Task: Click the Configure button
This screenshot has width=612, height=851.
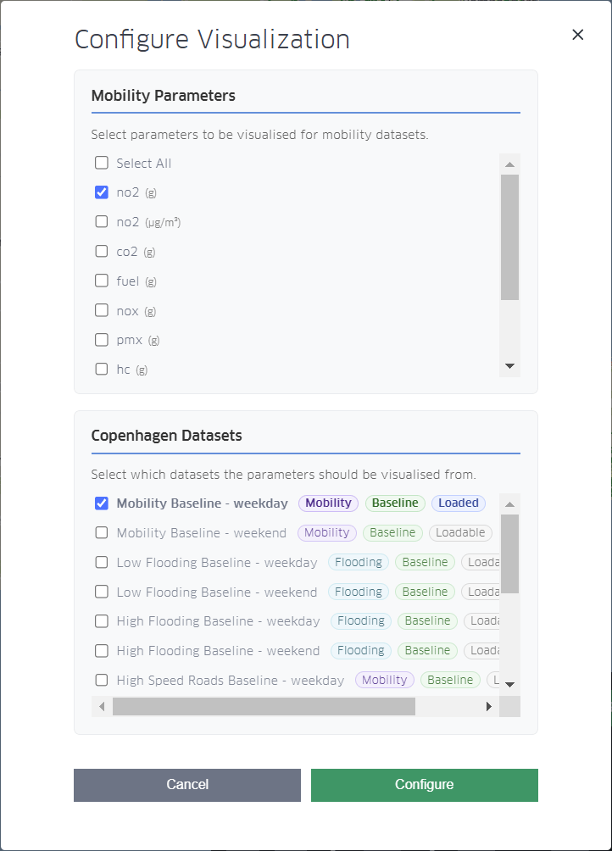Action: (424, 785)
